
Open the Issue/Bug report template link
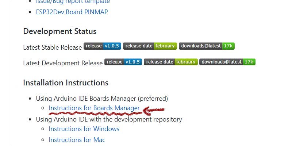click(73, 2)
